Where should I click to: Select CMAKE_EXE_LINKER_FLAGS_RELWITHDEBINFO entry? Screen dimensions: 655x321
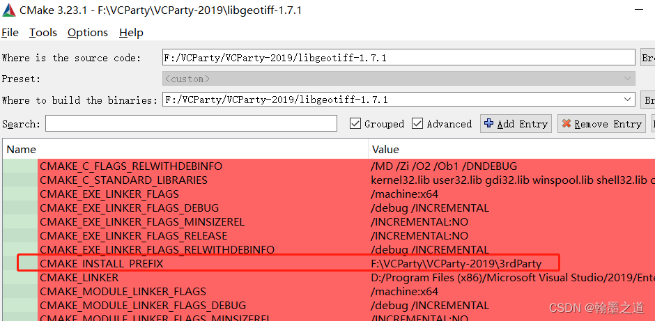[157, 249]
